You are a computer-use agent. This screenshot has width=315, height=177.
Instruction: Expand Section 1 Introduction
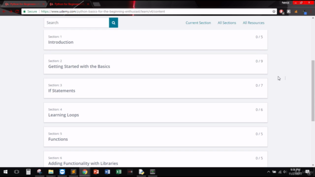pyautogui.click(x=156, y=40)
